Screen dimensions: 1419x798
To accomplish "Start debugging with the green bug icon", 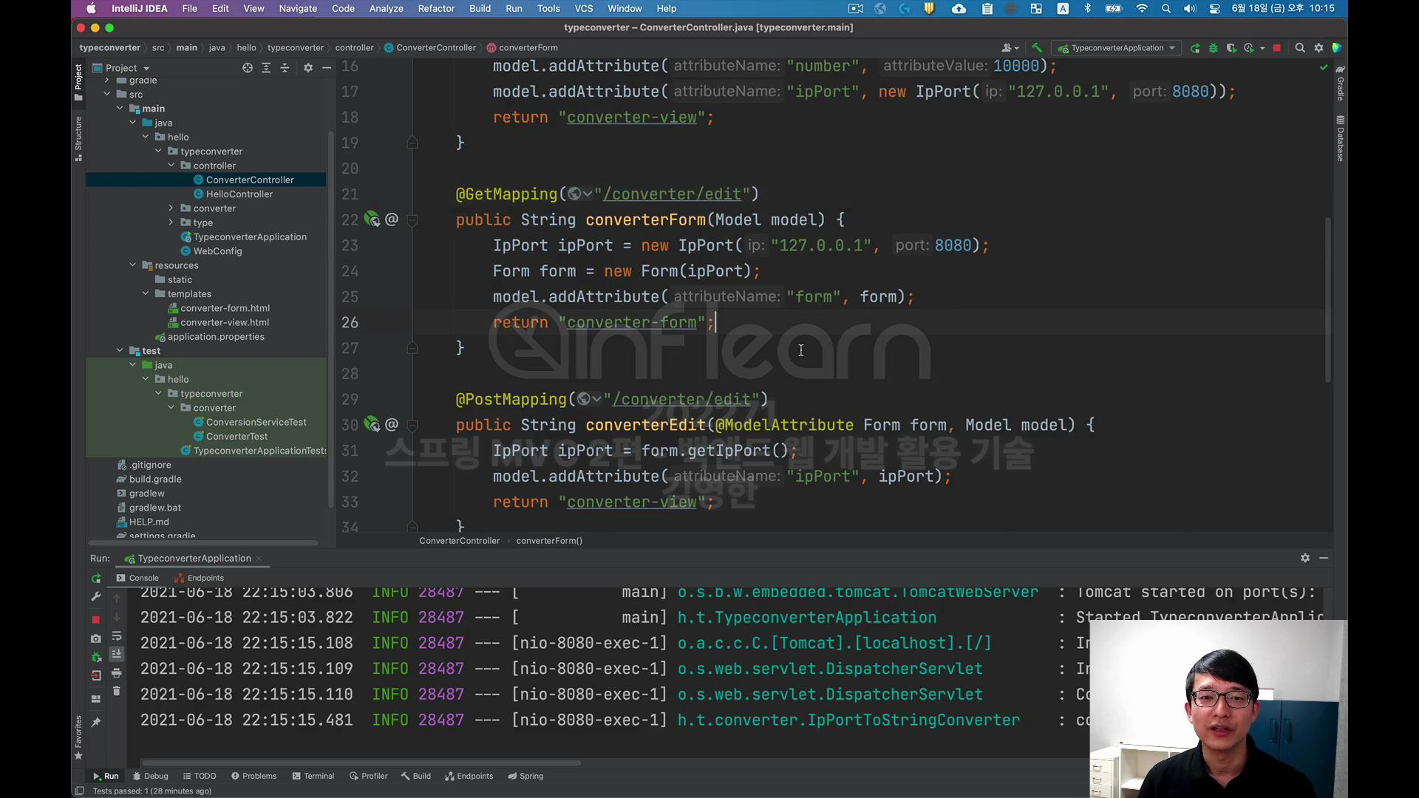I will click(1213, 48).
